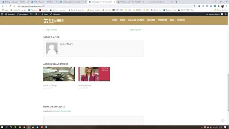Click Editar post in admin bar
The height and width of the screenshot is (129, 229).
tap(55, 14)
